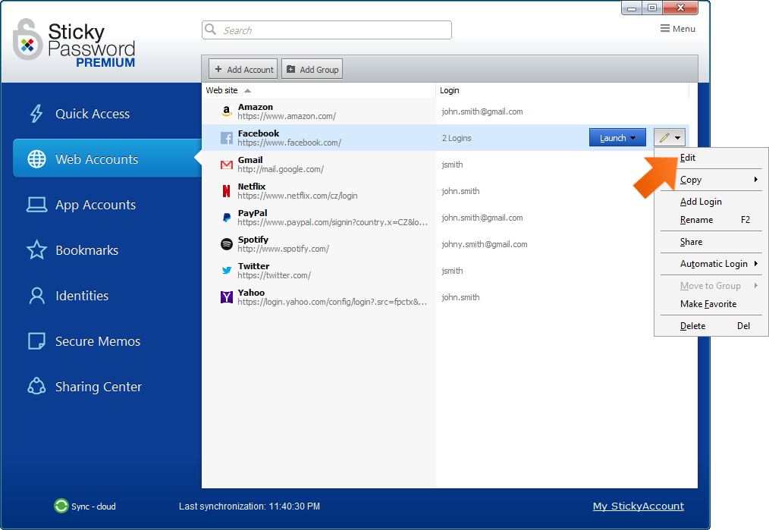Click the green cloud sync icon

tap(61, 506)
